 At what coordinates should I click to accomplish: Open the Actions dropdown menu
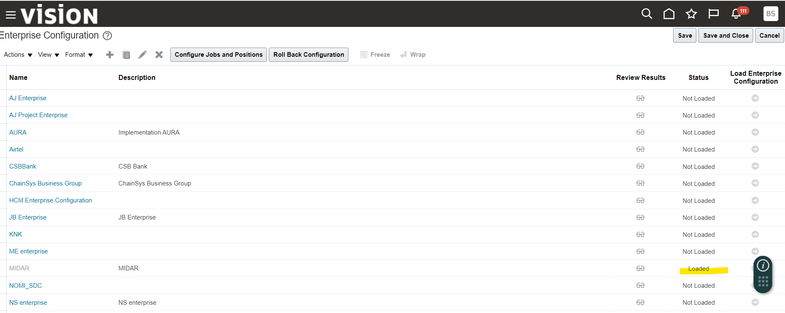click(18, 55)
